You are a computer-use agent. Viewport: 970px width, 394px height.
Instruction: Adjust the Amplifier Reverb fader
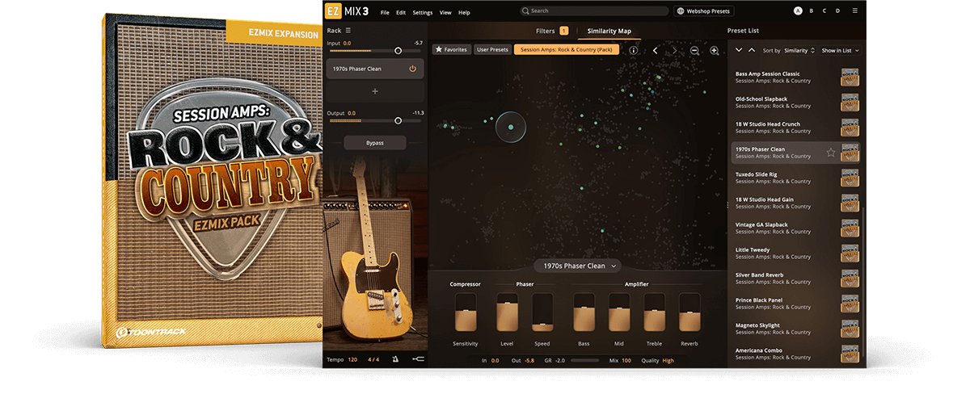(690, 312)
